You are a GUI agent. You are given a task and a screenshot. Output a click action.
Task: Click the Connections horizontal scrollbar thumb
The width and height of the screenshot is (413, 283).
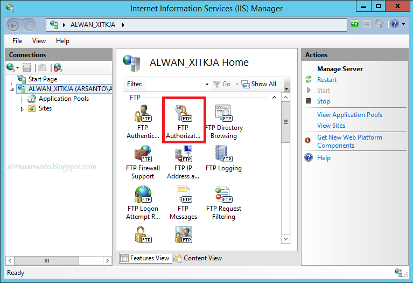(x=47, y=260)
